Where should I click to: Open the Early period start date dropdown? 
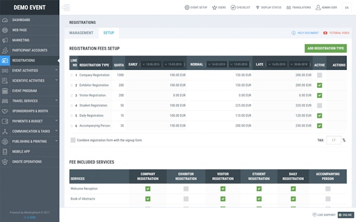[x=151, y=65]
